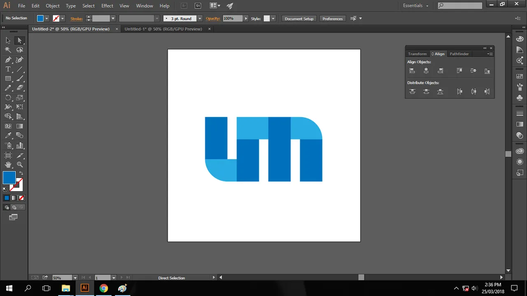Select the Lasso tool
The height and width of the screenshot is (296, 527).
tap(20, 50)
